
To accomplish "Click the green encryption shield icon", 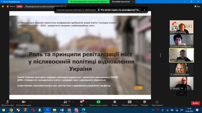I will click(3, 6).
